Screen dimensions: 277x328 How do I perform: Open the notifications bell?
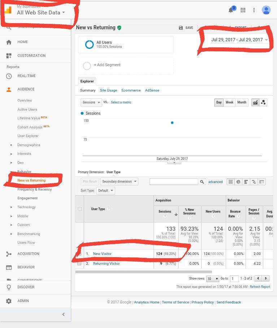click(231, 10)
